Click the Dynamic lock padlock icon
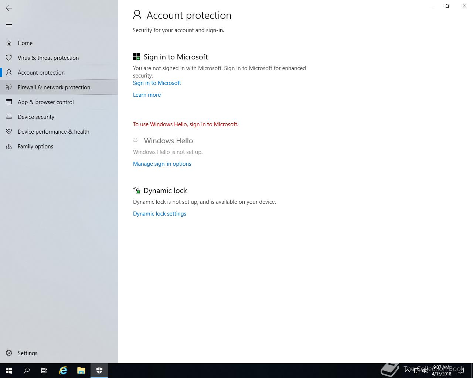 [136, 190]
